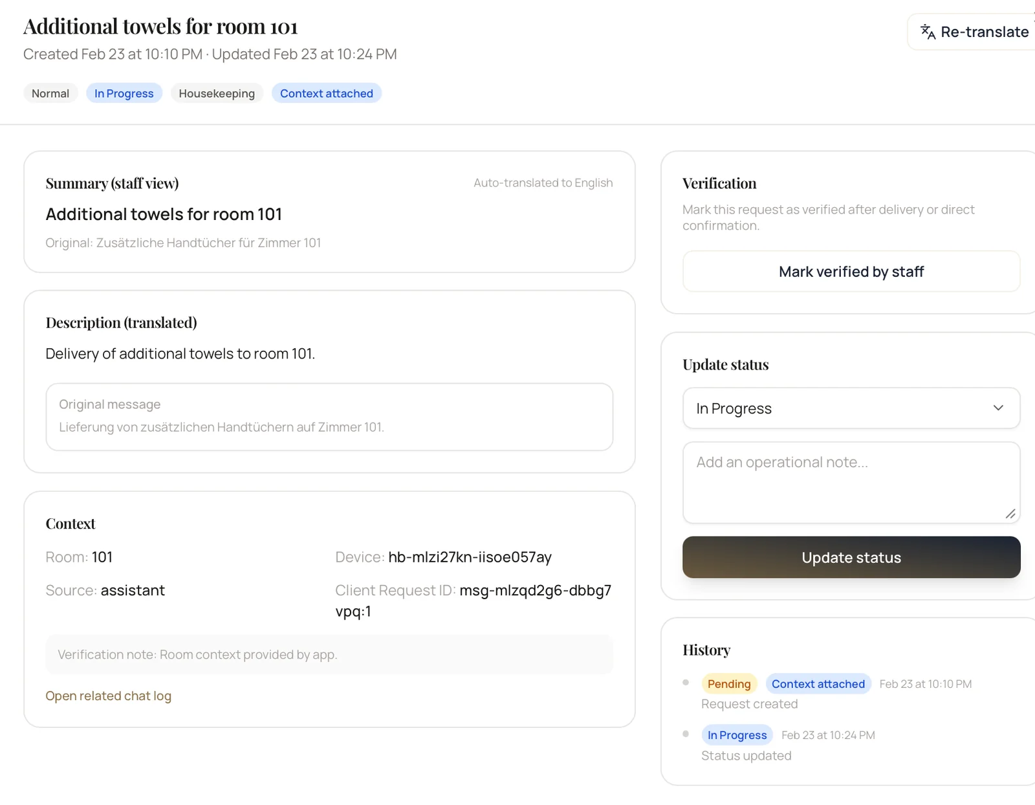
Task: Click the translate icon in Re-translate button
Action: 928,32
